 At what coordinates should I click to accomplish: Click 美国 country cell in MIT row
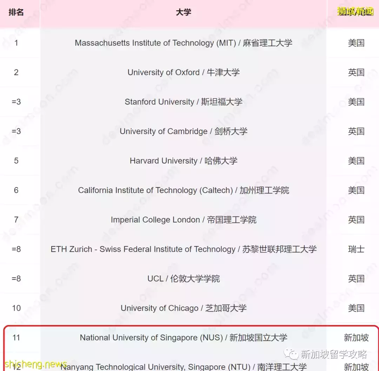[x=356, y=43]
